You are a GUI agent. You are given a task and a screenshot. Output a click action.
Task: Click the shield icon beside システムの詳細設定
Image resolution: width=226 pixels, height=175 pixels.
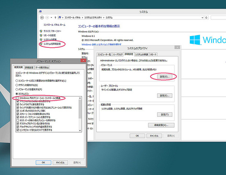coord(41,44)
